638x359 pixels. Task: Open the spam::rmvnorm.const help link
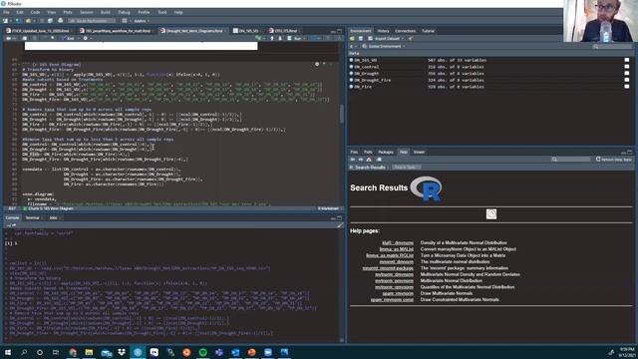(x=392, y=299)
